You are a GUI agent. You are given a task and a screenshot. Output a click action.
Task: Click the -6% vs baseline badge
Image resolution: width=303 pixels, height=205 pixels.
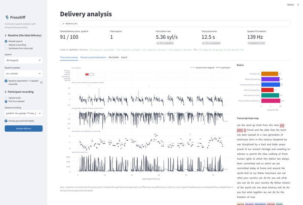[165, 43]
